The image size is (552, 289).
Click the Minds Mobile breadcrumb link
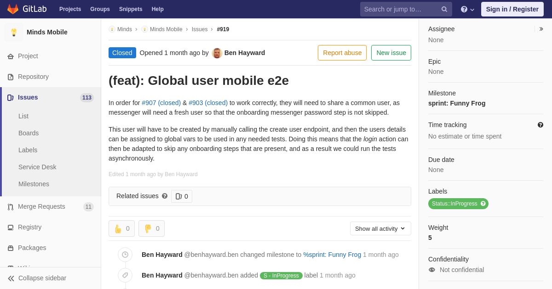(x=166, y=29)
